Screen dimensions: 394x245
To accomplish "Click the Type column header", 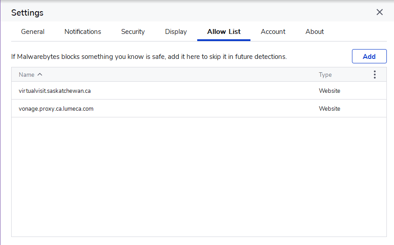I will tap(325, 75).
